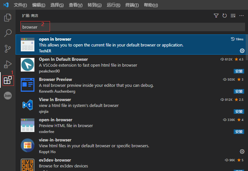This screenshot has height=171, width=248.
Task: Click the Kenneth Auchenberg publisher name
Action: (x=57, y=91)
